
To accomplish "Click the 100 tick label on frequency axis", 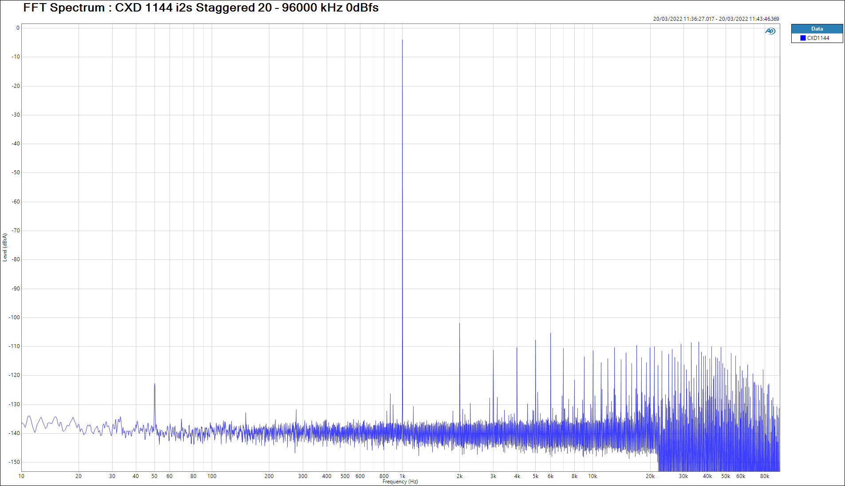I will click(212, 476).
